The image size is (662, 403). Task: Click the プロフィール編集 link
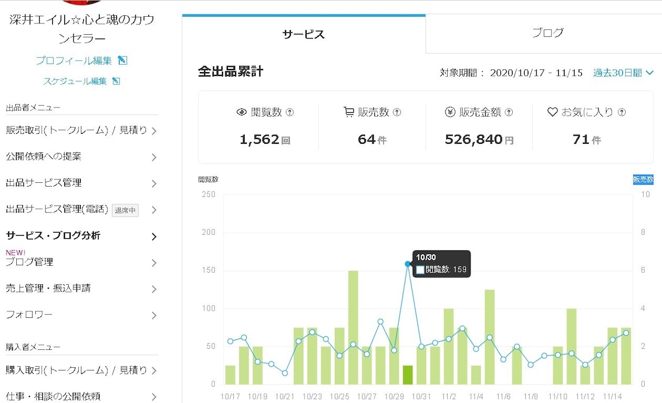click(74, 60)
